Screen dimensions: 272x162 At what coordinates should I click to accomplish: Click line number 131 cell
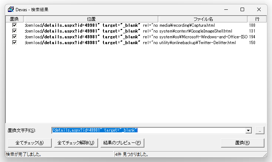pyautogui.click(x=252, y=31)
